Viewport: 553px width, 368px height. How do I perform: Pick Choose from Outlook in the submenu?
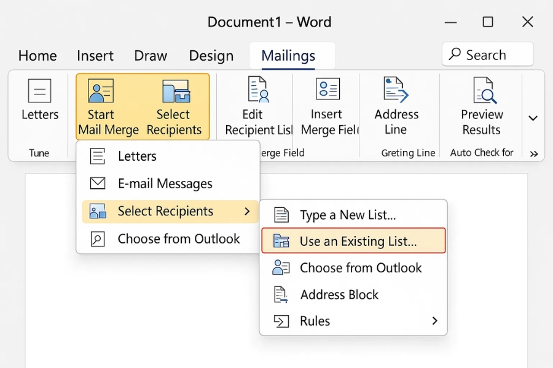(360, 267)
